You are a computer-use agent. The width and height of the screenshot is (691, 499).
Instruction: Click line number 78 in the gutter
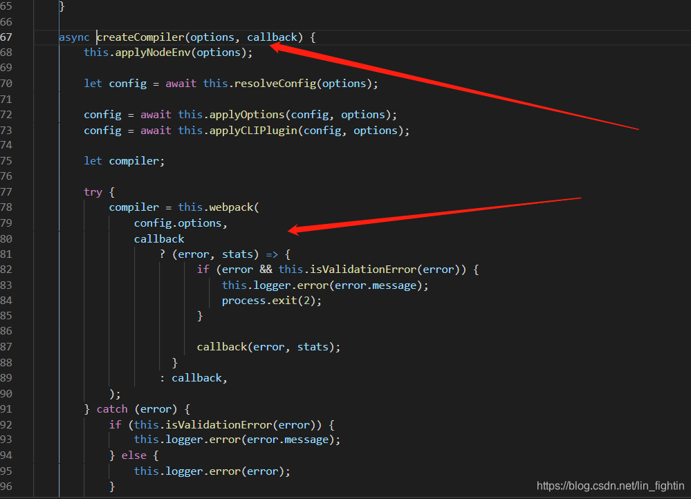click(x=6, y=207)
